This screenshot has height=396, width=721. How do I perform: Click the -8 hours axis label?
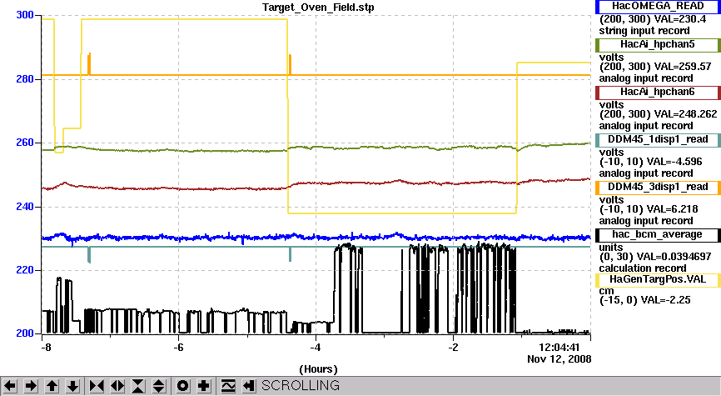(x=46, y=347)
